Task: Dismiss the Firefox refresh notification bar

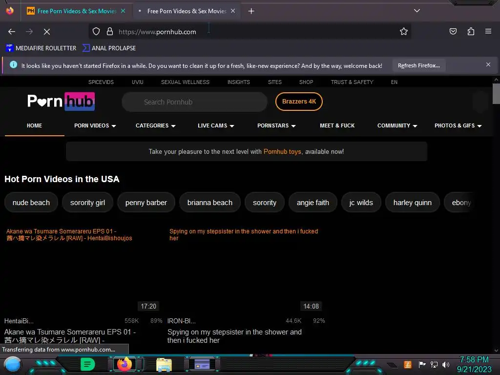Action: click(x=488, y=65)
